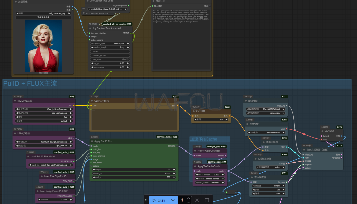Click into the custom_prompt field
This screenshot has height=204, width=357.
[x=110, y=55]
